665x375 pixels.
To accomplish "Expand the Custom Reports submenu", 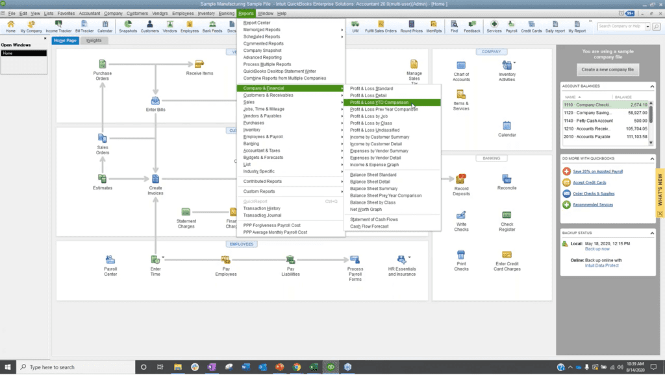I will [x=290, y=191].
